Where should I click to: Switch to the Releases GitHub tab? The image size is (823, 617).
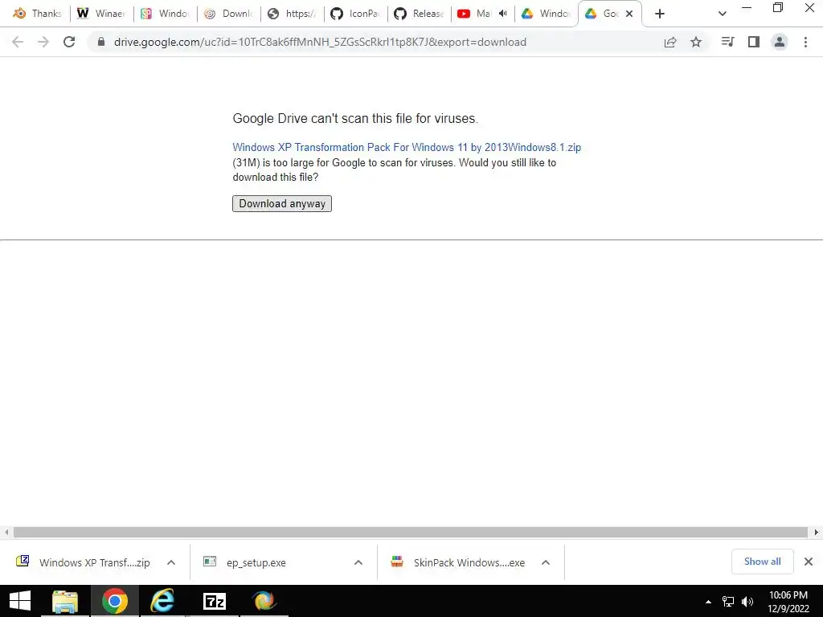tap(419, 14)
